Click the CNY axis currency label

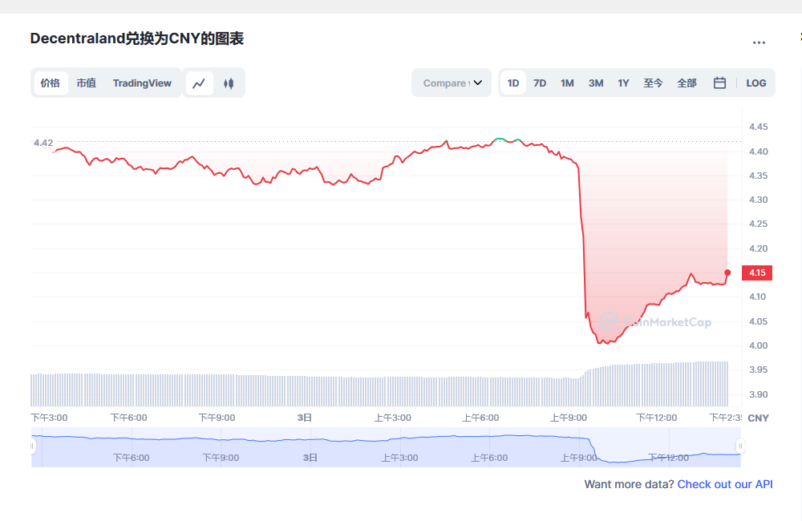click(758, 418)
